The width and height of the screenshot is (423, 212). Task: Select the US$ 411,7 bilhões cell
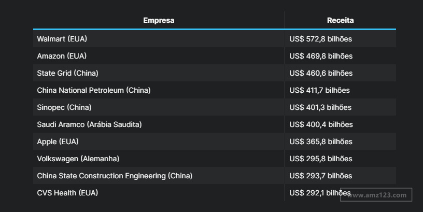coord(319,90)
